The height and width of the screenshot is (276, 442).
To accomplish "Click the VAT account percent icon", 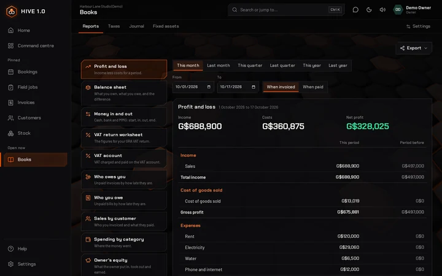I will click(88, 156).
